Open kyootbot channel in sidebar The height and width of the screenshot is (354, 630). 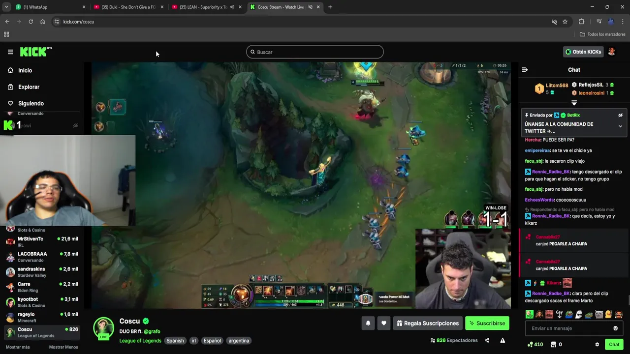42,302
